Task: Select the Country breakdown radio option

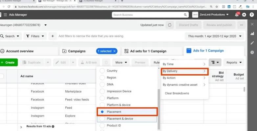Action: pyautogui.click(x=102, y=71)
